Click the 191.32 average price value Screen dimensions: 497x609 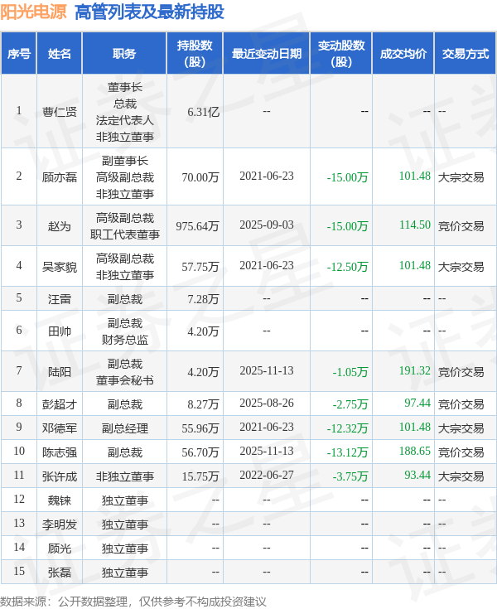[x=414, y=371]
